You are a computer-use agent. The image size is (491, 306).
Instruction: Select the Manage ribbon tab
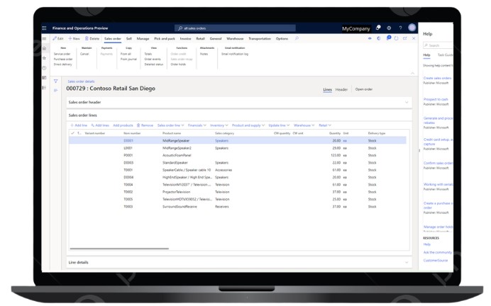[143, 39]
